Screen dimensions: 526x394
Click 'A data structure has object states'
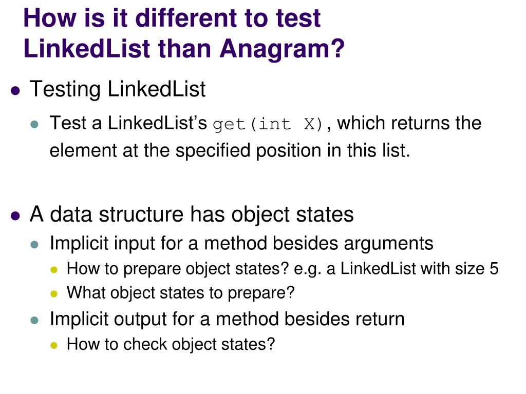coord(192,214)
